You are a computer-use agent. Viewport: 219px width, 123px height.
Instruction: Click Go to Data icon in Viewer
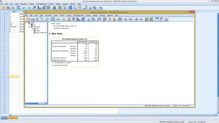click(69, 19)
